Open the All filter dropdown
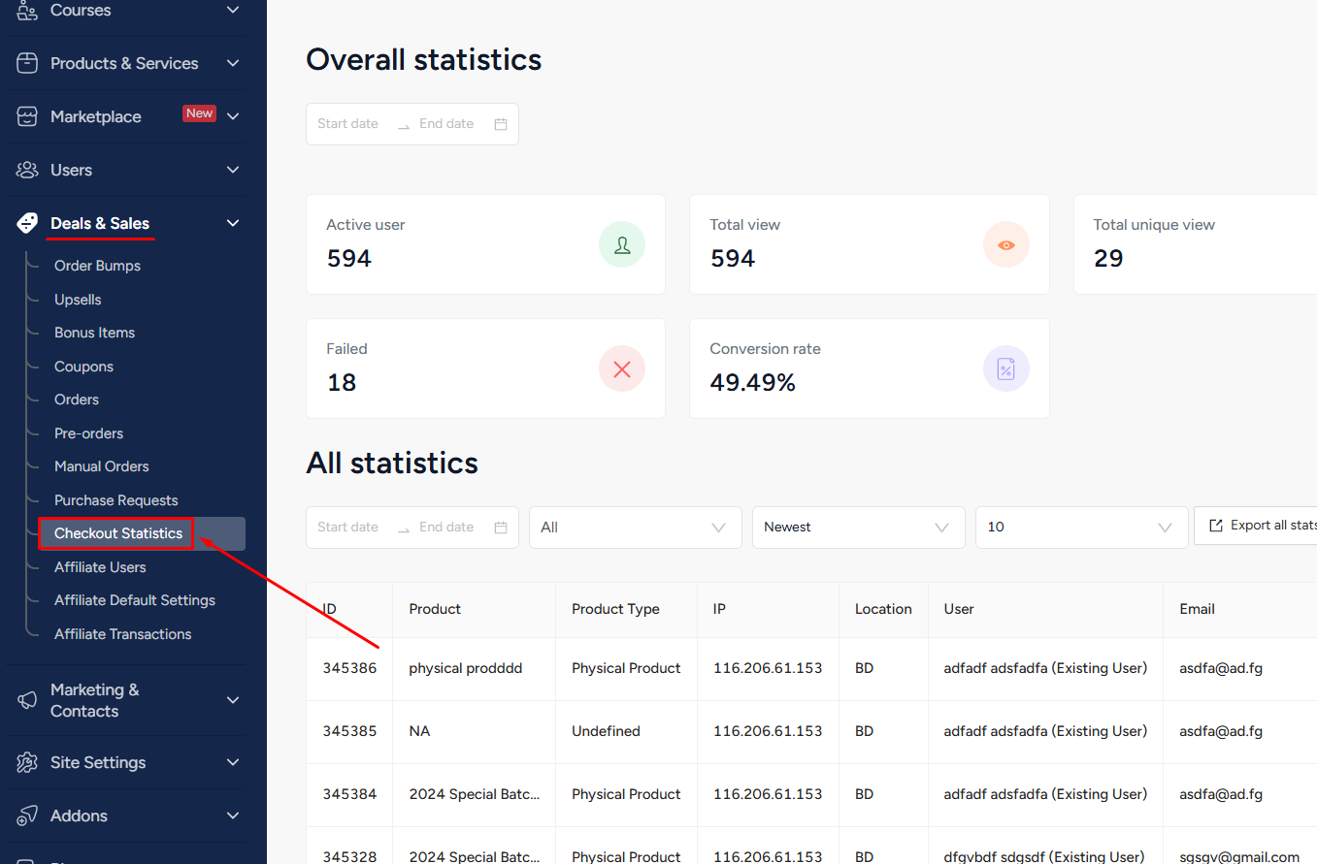The width and height of the screenshot is (1317, 864). [x=636, y=528]
